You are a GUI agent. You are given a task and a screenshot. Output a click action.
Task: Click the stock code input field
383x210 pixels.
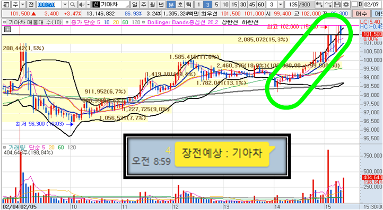[x=49, y=4]
